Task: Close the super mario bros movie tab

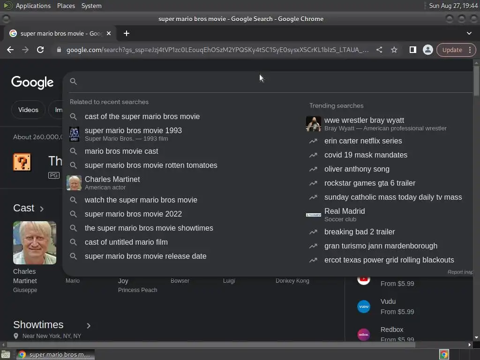Action: click(x=109, y=33)
